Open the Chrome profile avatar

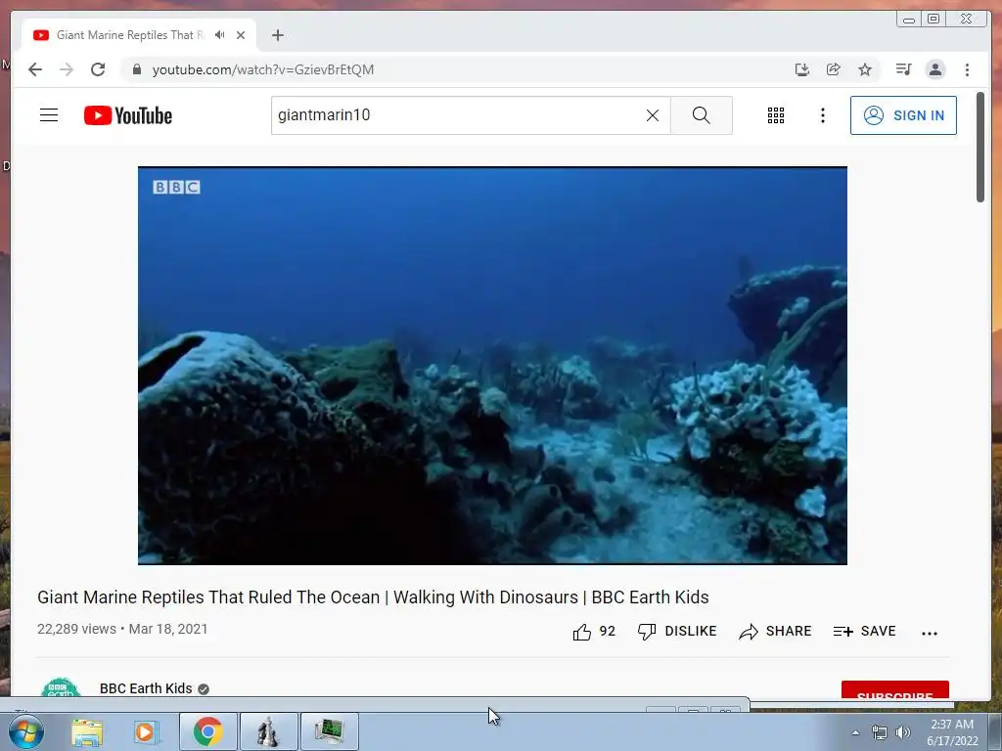[935, 69]
